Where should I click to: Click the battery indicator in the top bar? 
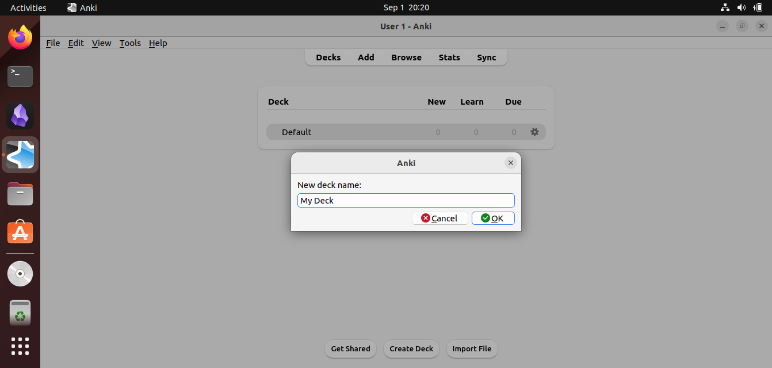point(757,7)
